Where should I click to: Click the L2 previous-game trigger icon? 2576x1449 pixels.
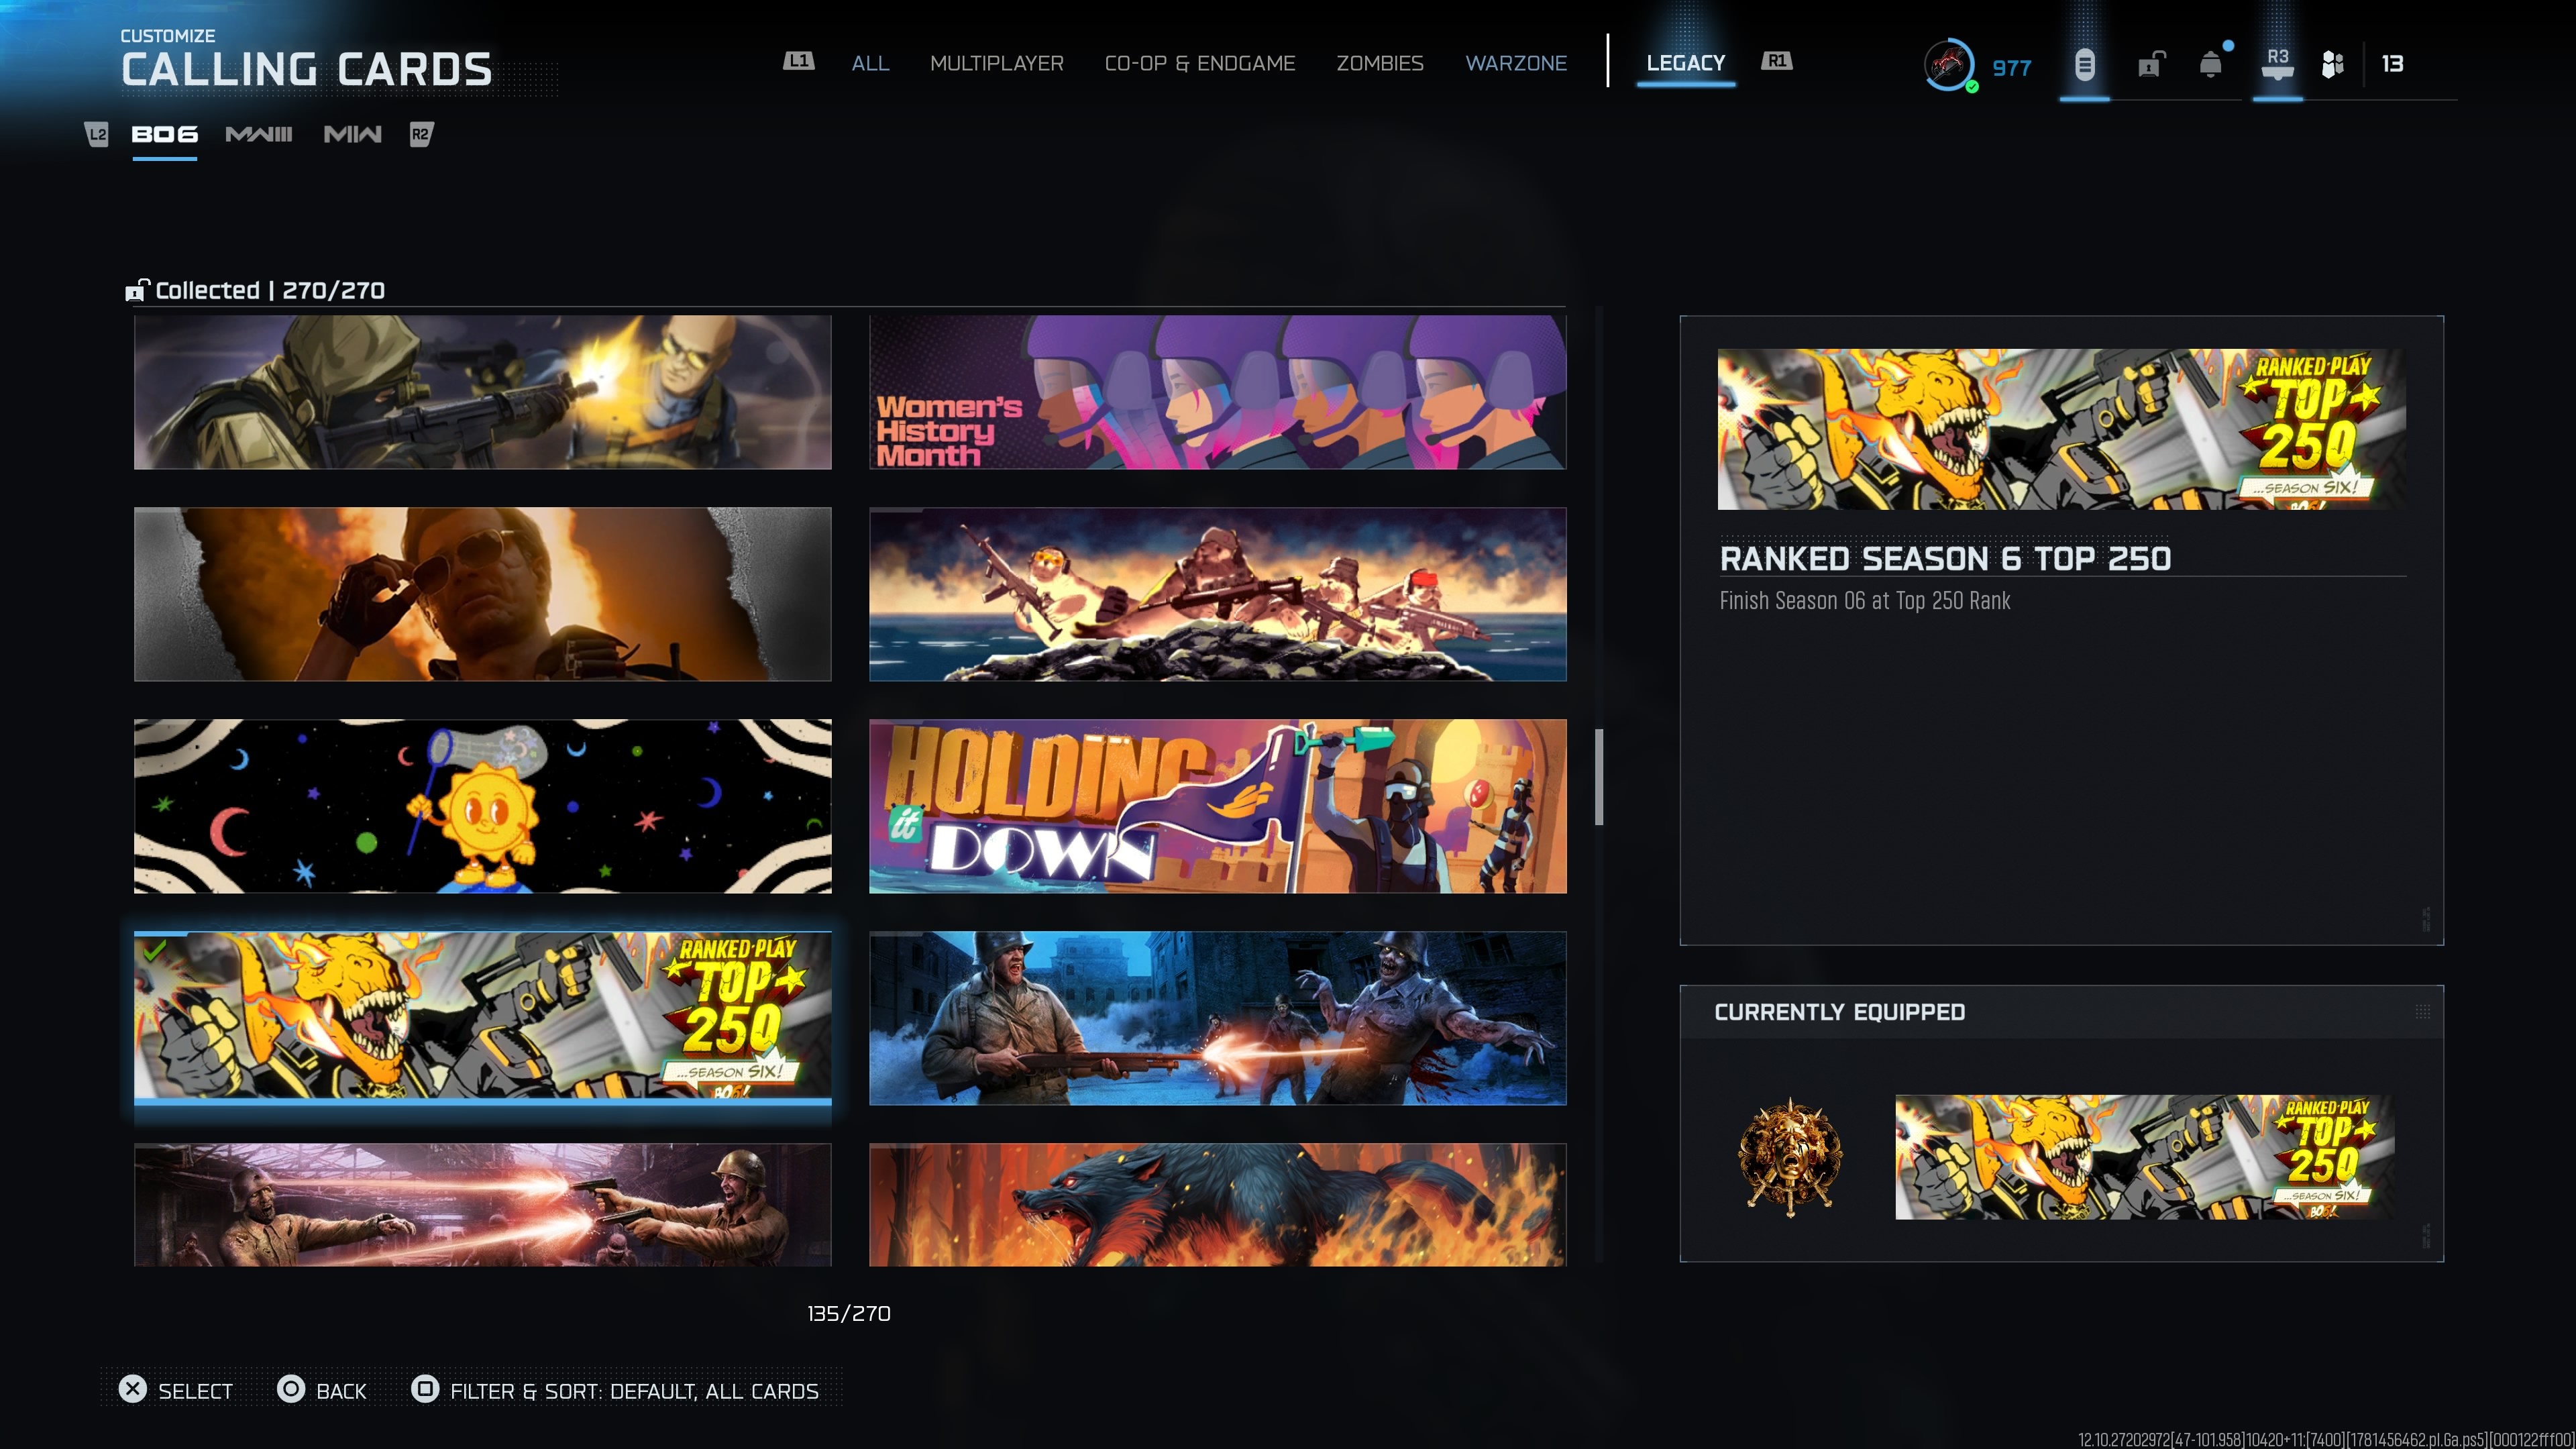tap(96, 134)
